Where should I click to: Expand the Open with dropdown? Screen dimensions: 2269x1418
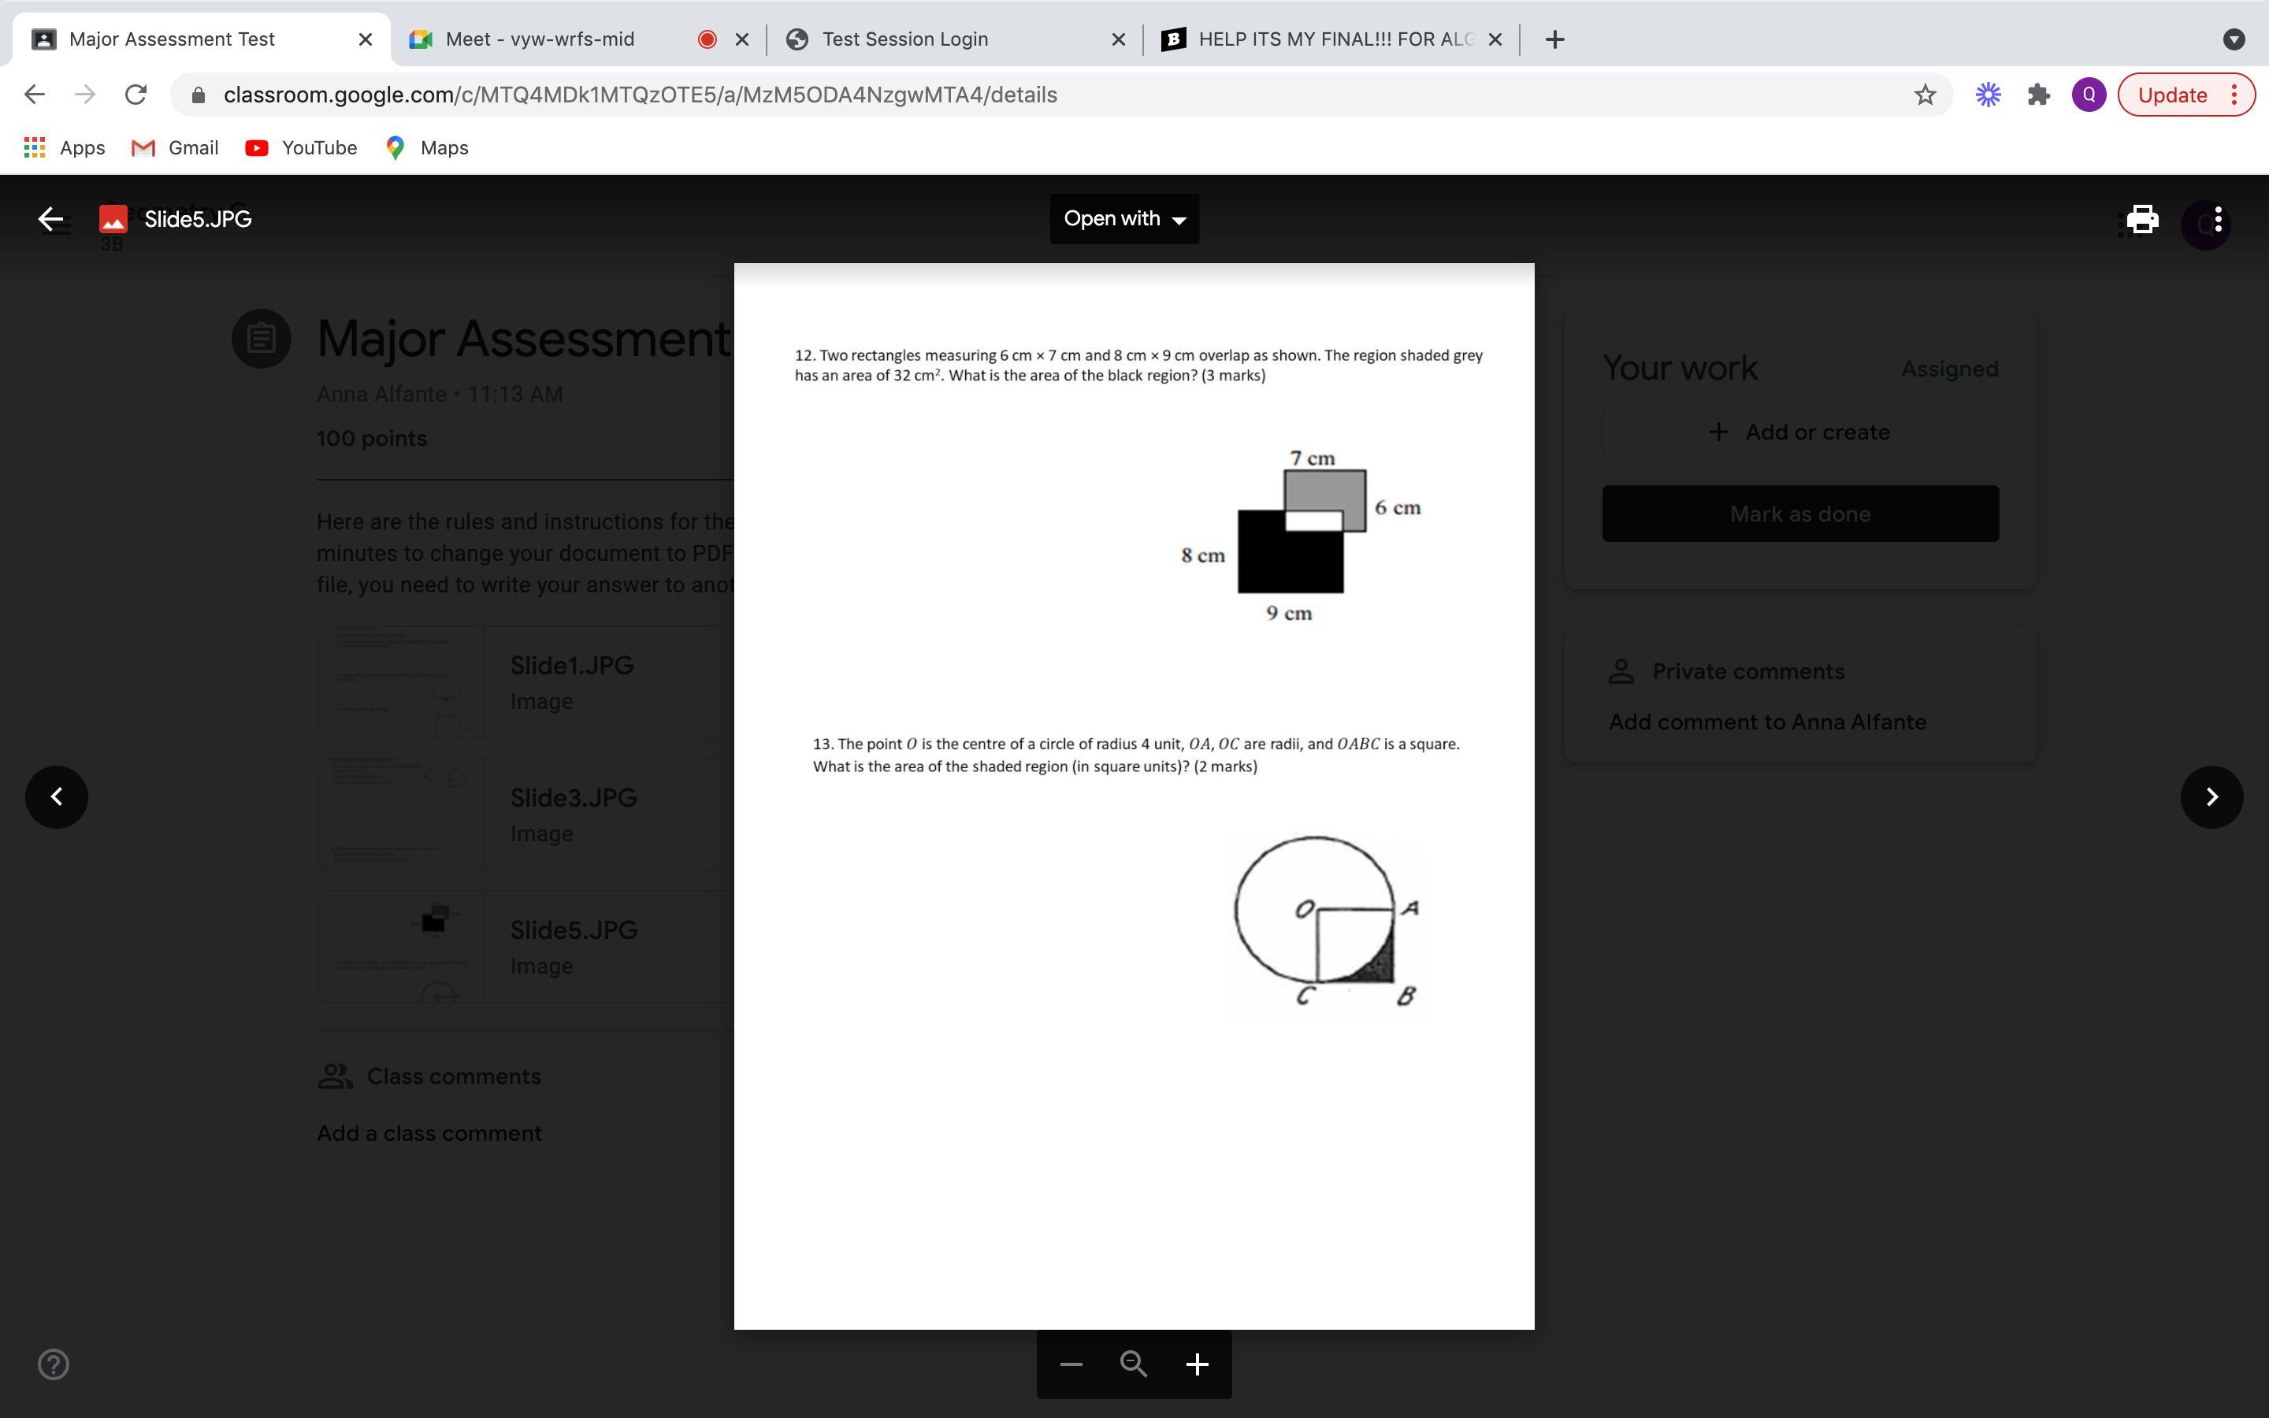click(1124, 220)
